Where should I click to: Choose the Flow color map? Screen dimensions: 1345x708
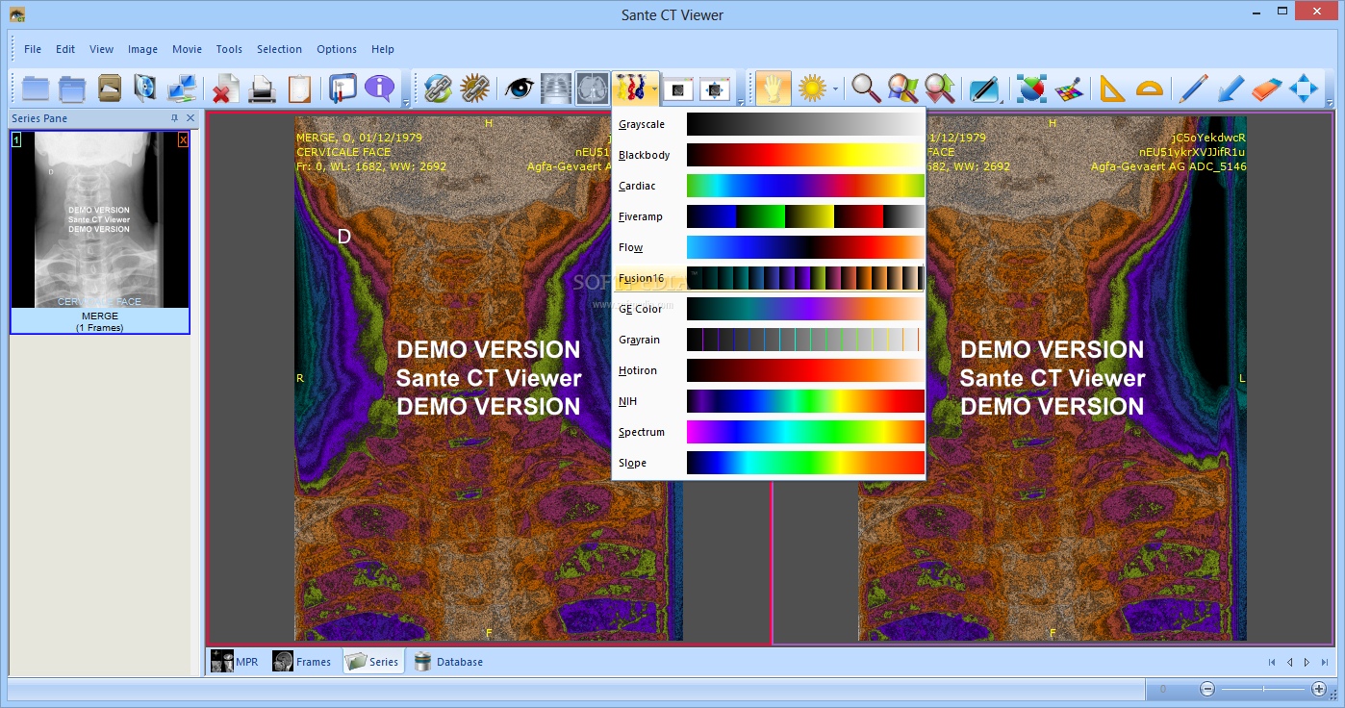(769, 247)
